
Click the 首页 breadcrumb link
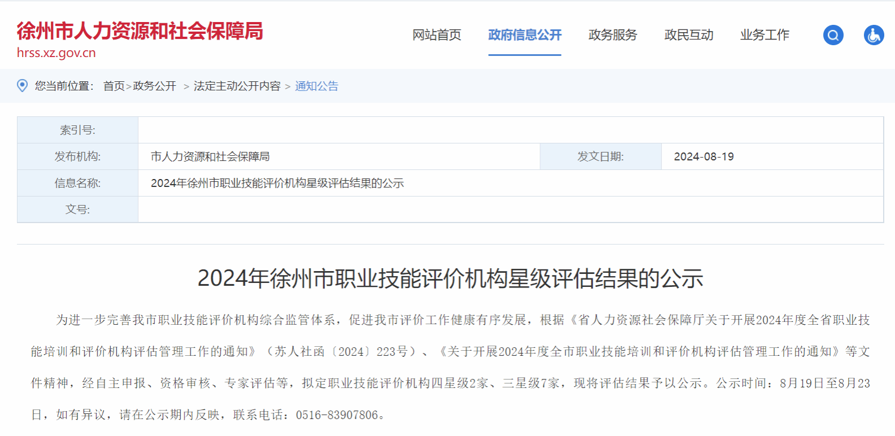114,86
